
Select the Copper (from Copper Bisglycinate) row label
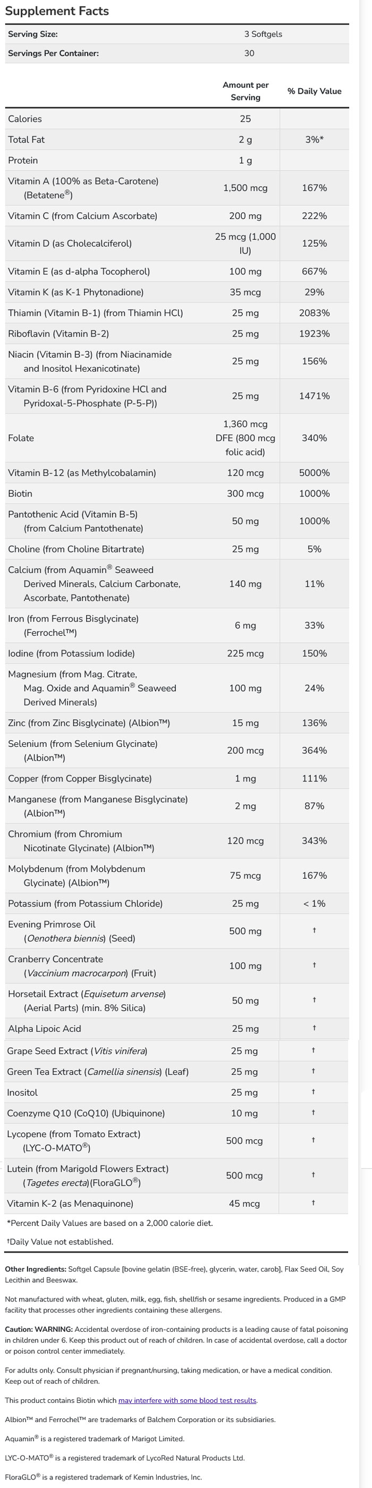click(80, 778)
